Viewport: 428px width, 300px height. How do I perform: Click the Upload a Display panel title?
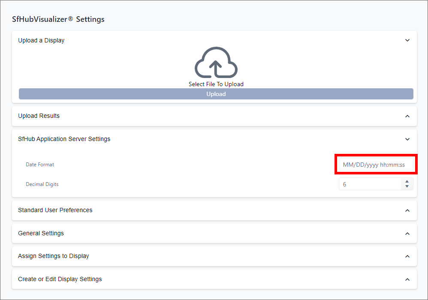tap(41, 41)
